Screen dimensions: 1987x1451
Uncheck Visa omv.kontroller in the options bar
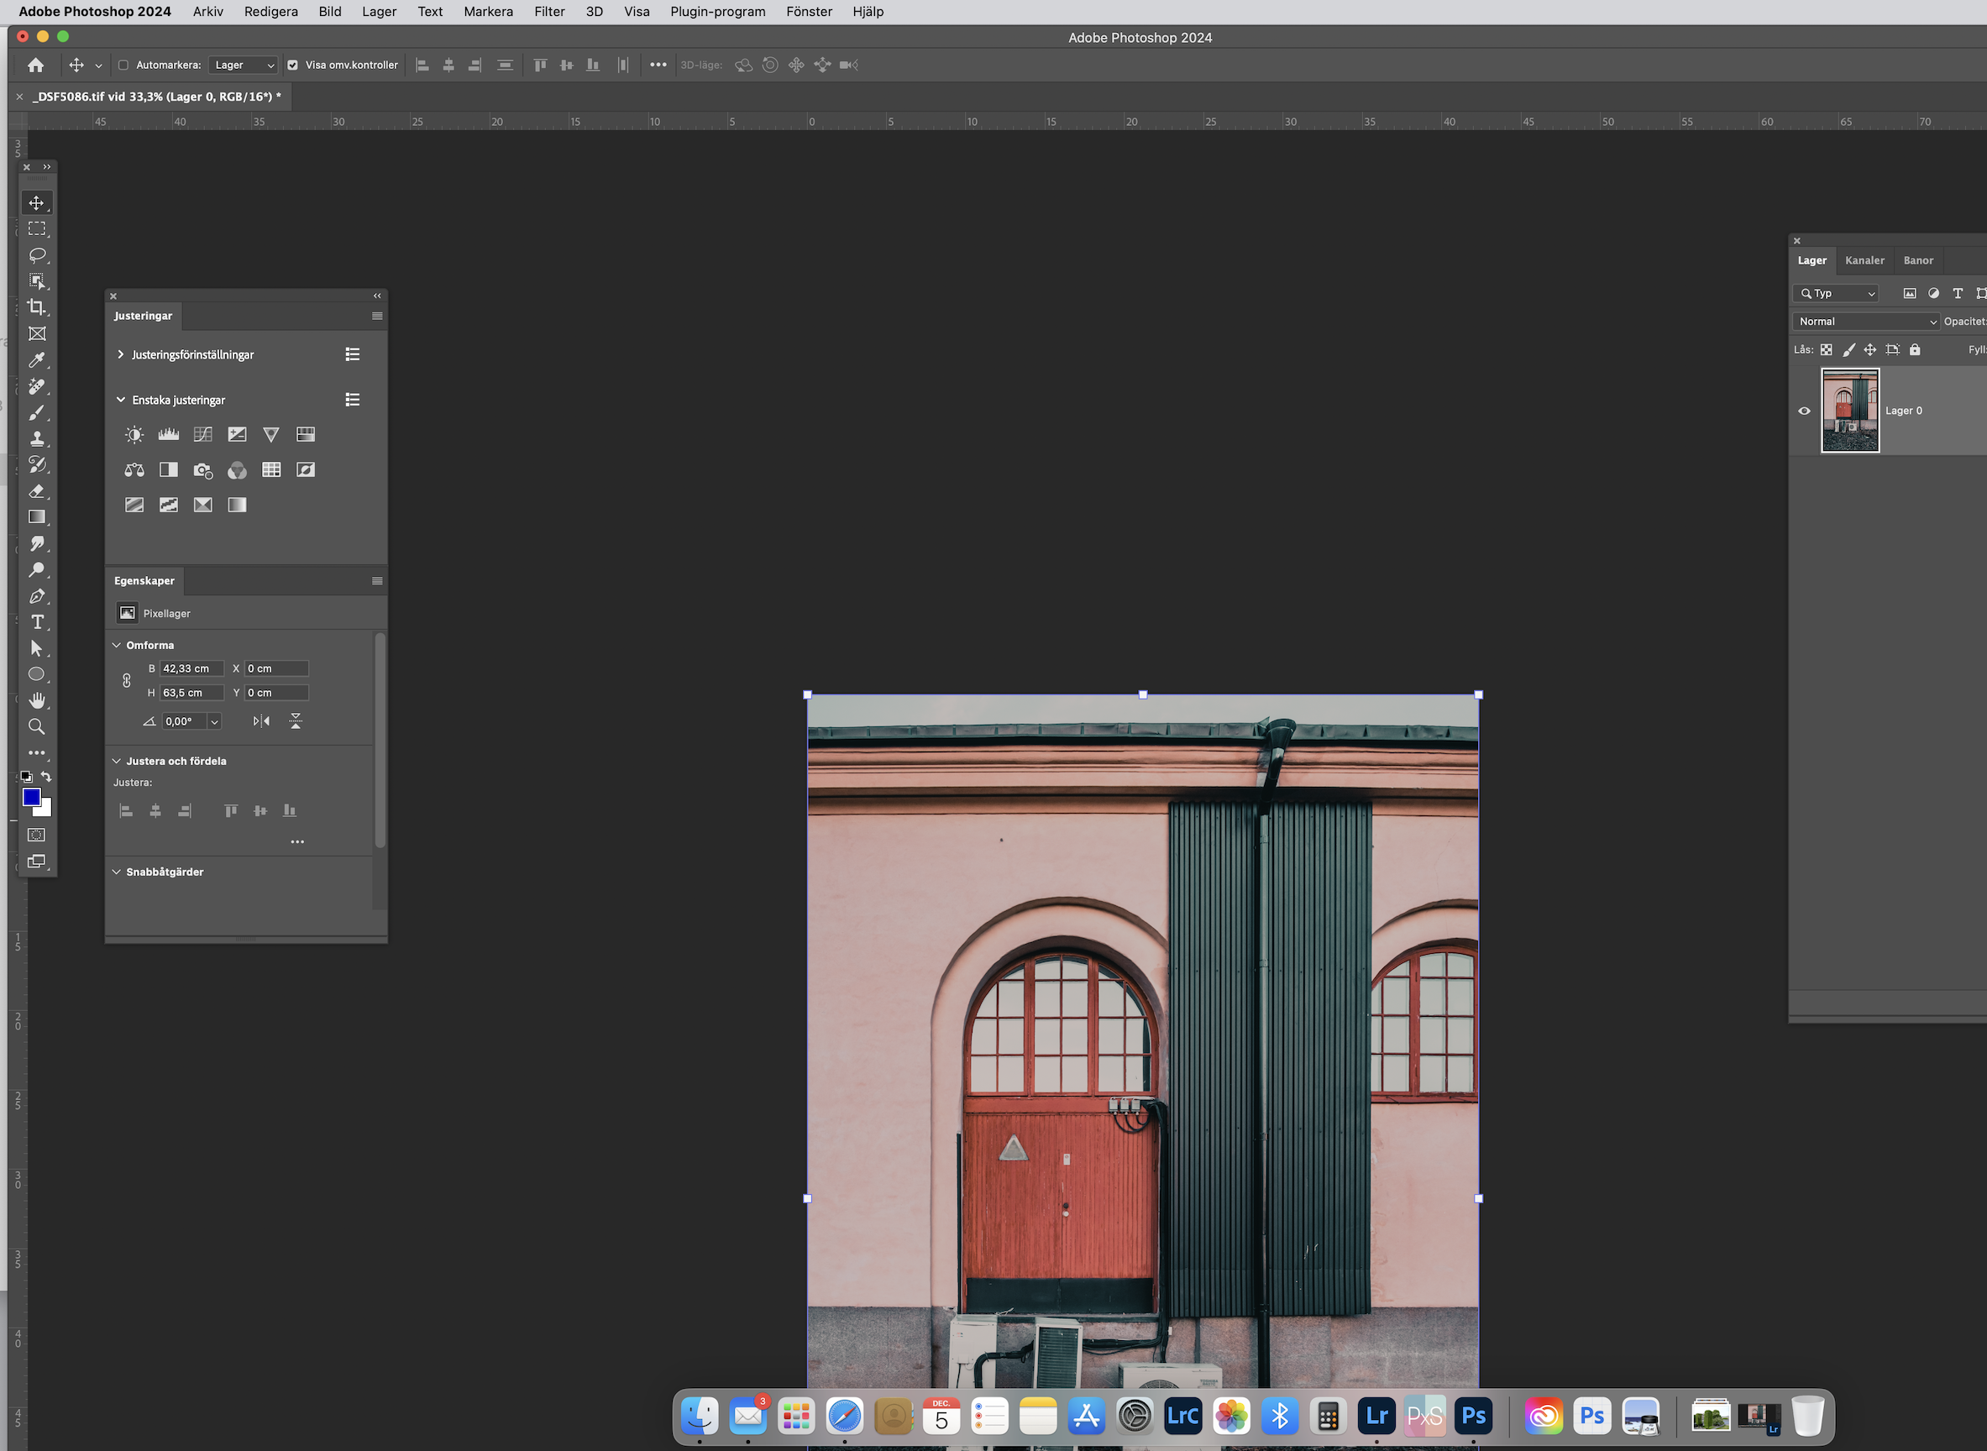tap(292, 64)
